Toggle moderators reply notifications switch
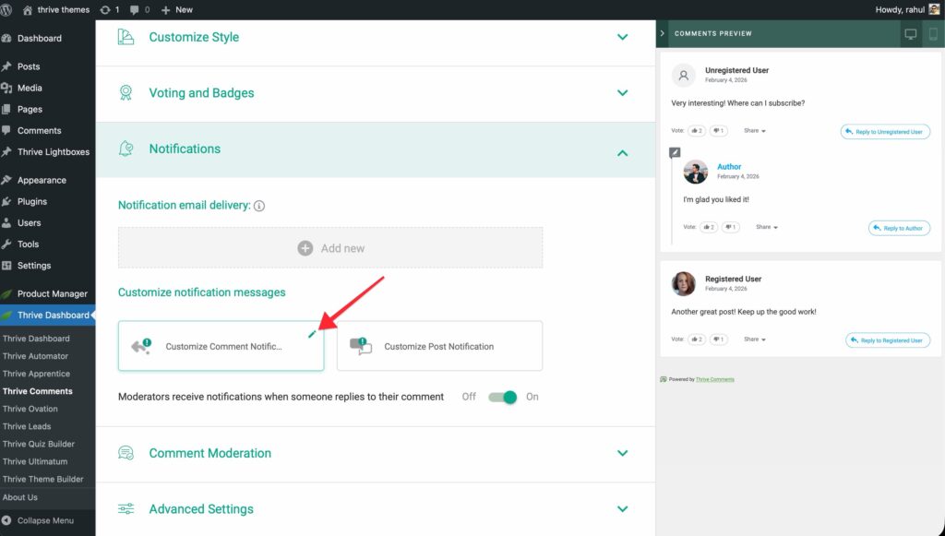The image size is (945, 536). point(503,397)
